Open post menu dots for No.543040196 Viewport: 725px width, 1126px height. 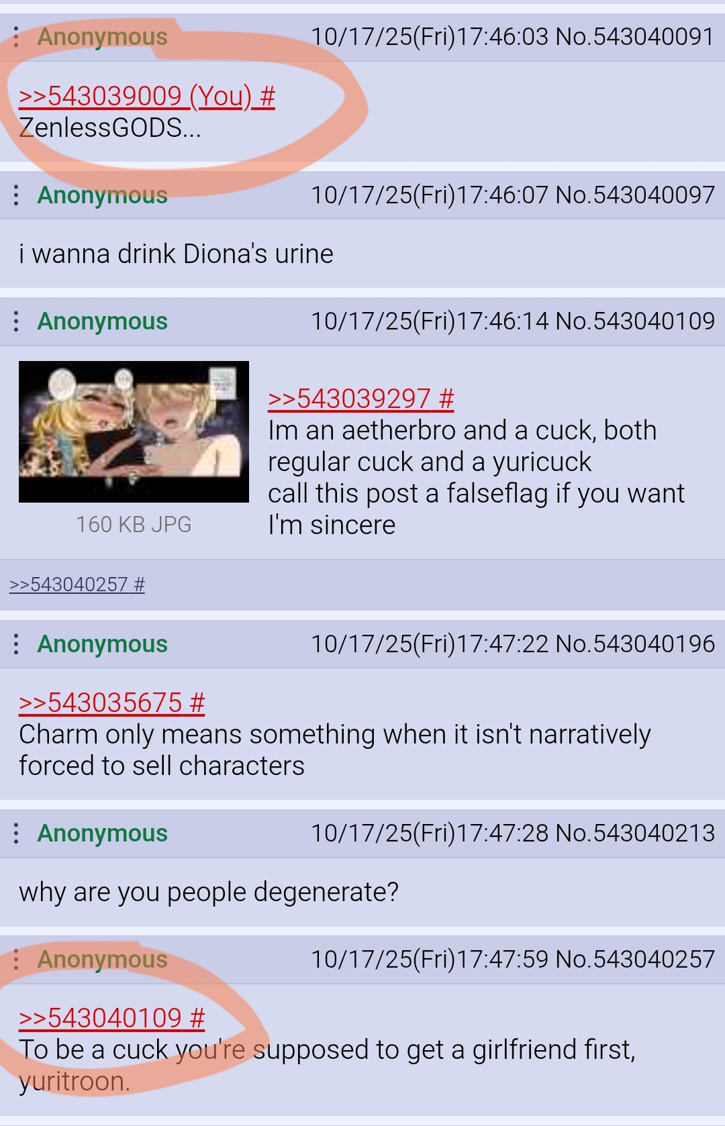pos(16,644)
